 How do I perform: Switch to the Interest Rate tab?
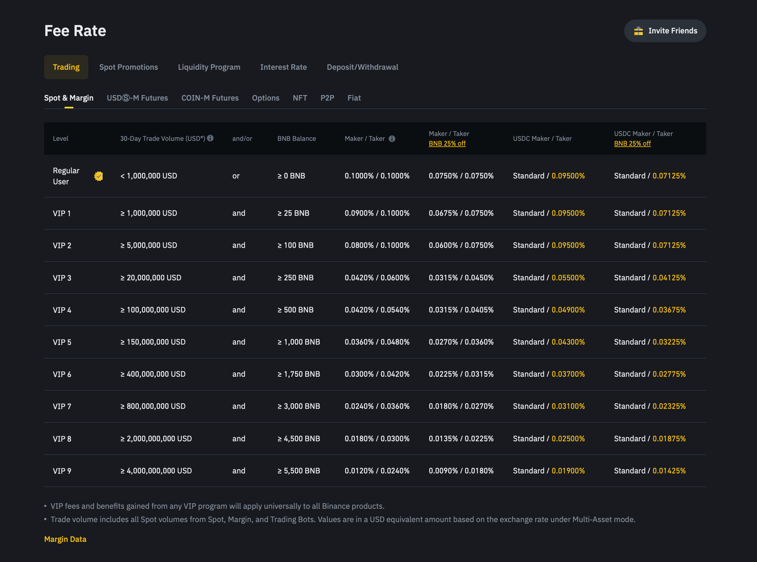coord(283,67)
